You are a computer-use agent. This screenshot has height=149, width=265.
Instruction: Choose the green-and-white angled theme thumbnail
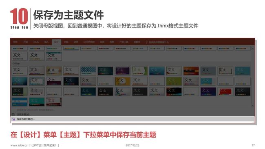[x=139, y=71]
